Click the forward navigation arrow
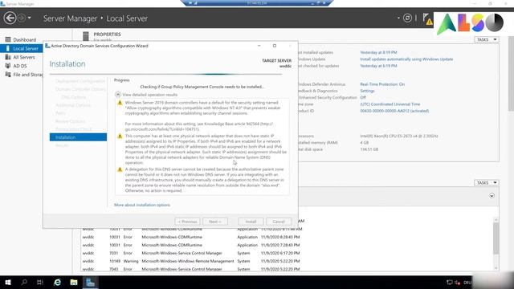 (22, 18)
